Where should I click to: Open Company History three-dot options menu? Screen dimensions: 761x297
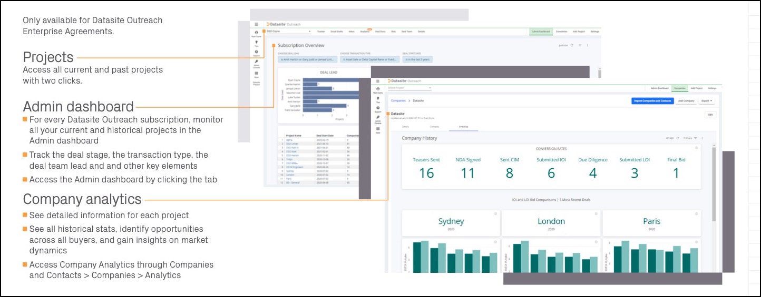(703, 138)
